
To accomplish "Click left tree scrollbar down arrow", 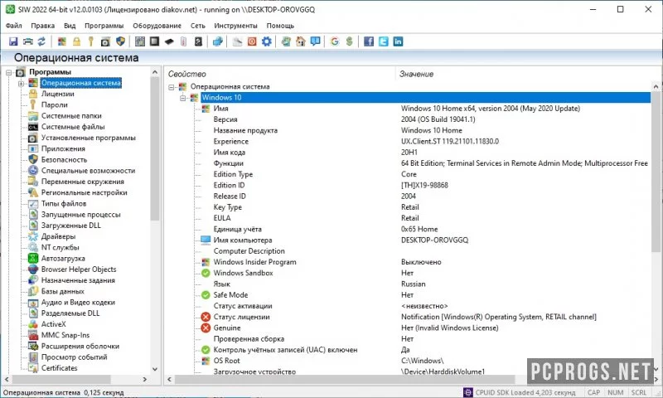I will pos(155,369).
